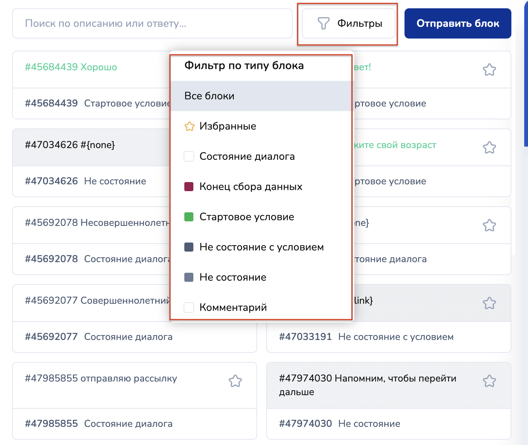Star the third right-column card above Состояние диалога
The height and width of the screenshot is (445, 528).
coord(489,225)
